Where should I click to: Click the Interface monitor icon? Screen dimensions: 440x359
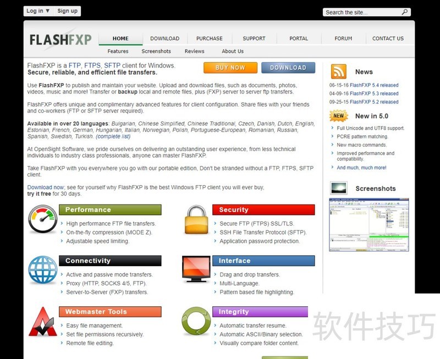click(195, 269)
